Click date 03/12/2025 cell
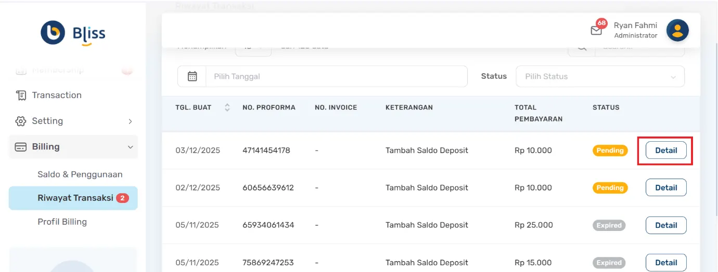This screenshot has width=718, height=272. tap(198, 151)
